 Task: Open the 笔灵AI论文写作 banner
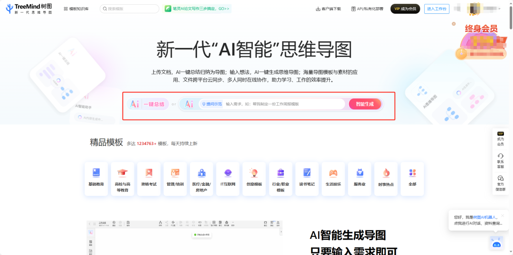point(197,9)
